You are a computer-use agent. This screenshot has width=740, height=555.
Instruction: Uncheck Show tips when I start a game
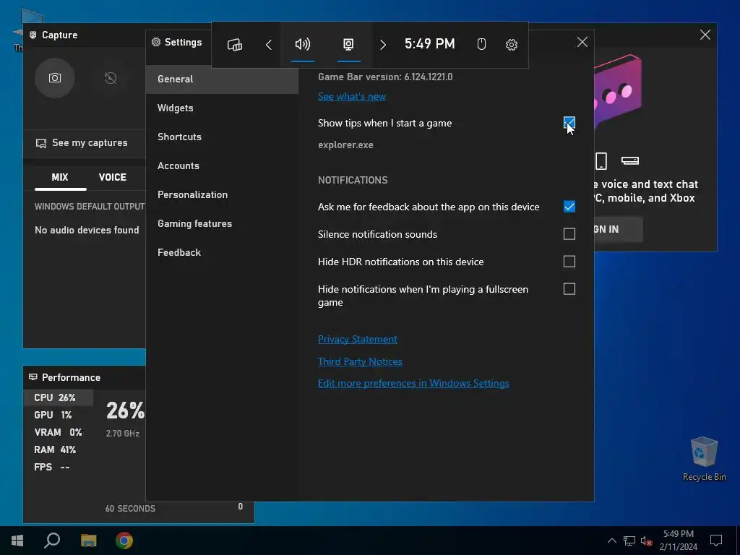(x=569, y=123)
